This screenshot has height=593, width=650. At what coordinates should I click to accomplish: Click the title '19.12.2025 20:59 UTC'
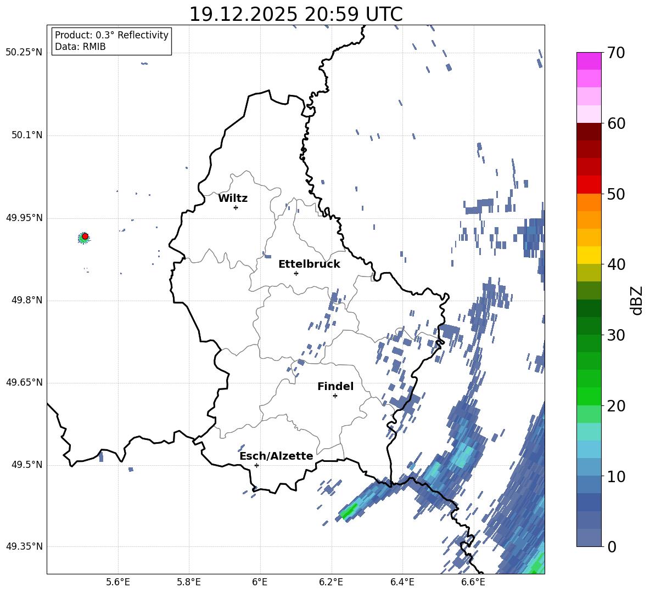[x=296, y=14]
